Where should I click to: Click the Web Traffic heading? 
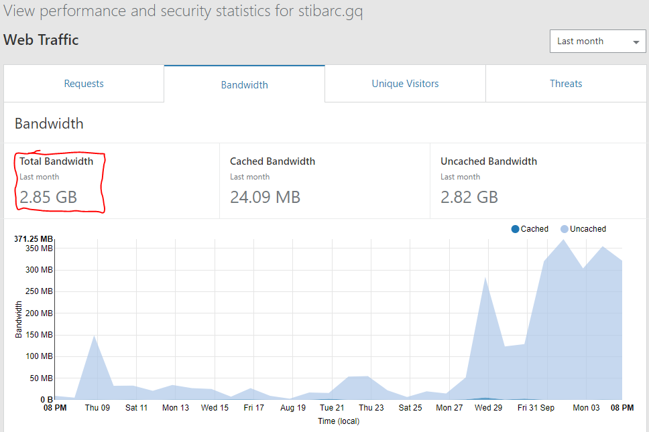41,40
